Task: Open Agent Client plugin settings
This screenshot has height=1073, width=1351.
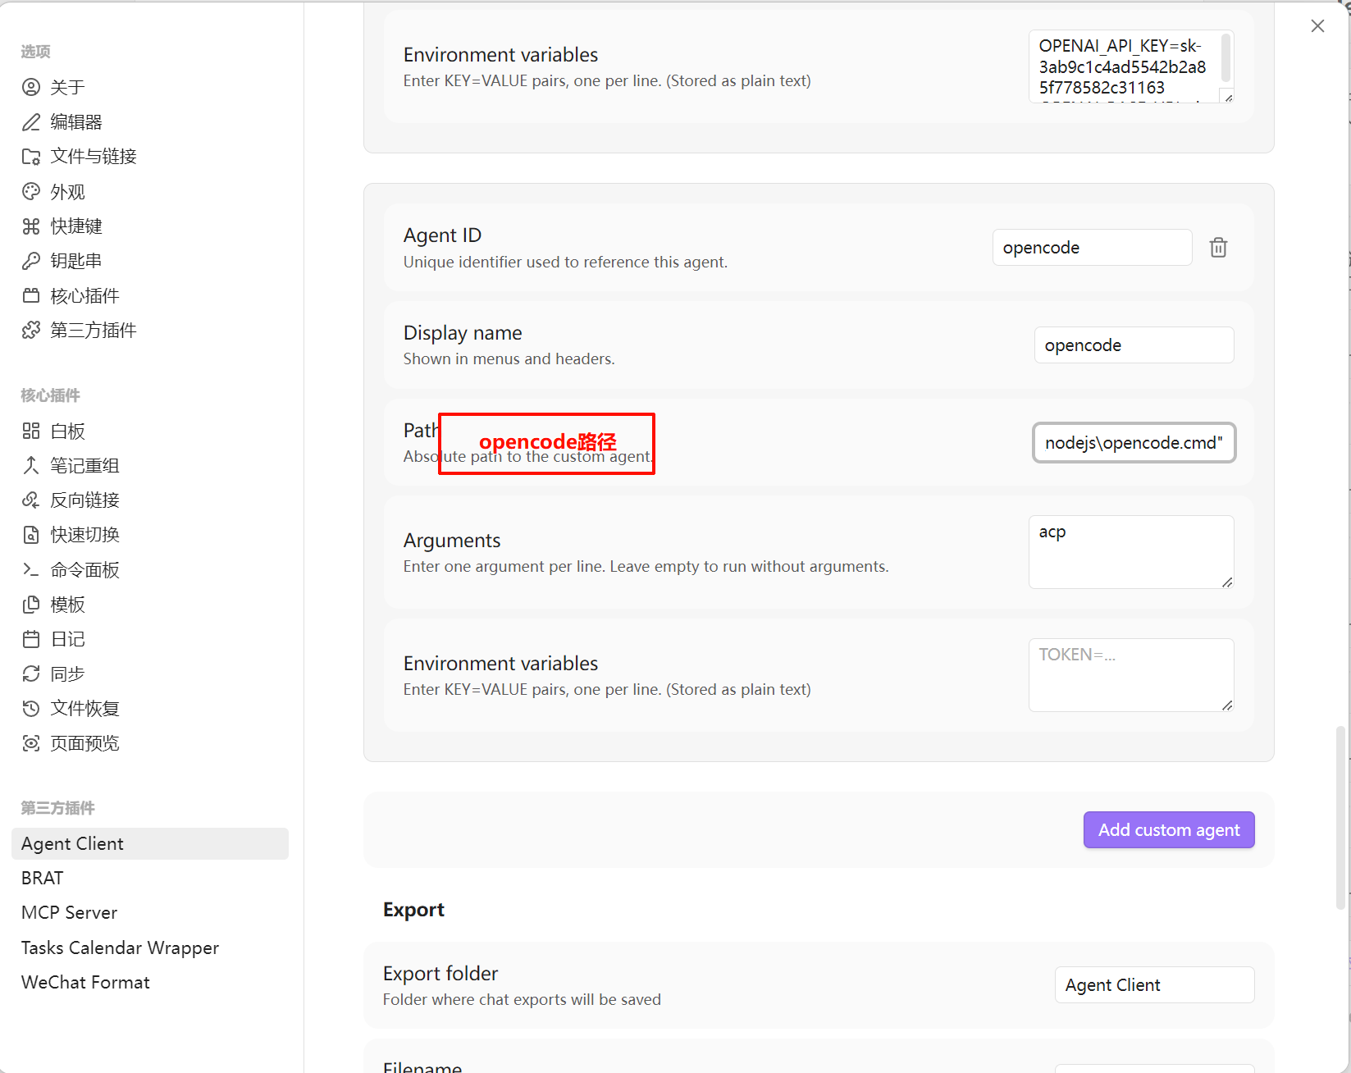Action: (x=150, y=843)
